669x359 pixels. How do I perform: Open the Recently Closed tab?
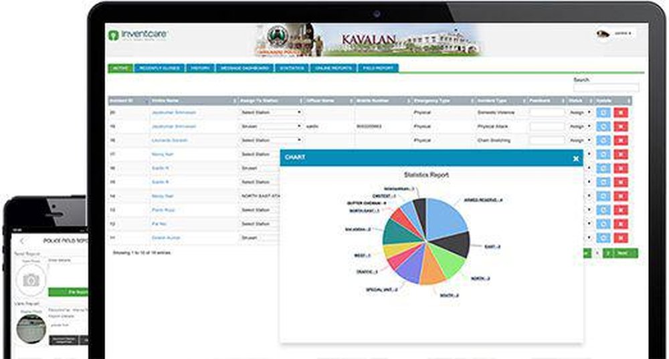click(x=160, y=68)
